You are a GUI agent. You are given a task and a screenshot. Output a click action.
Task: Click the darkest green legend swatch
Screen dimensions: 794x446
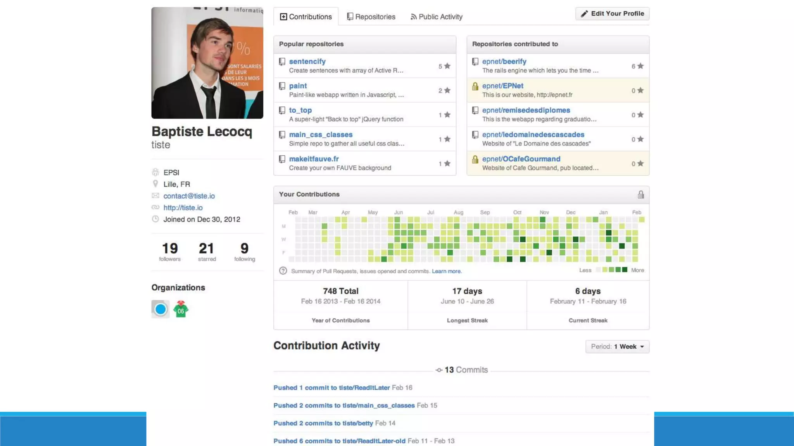tap(625, 270)
